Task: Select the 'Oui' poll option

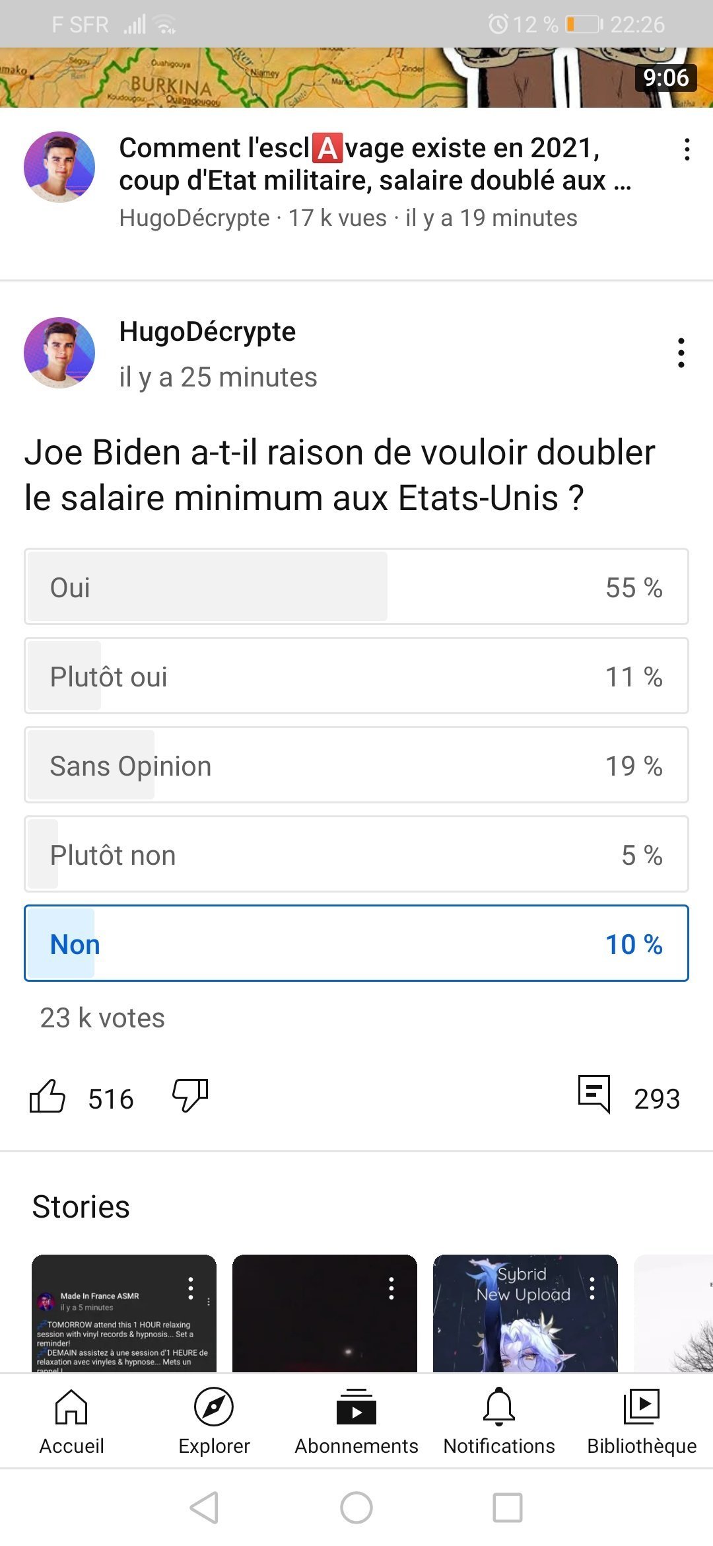Action: (356, 587)
